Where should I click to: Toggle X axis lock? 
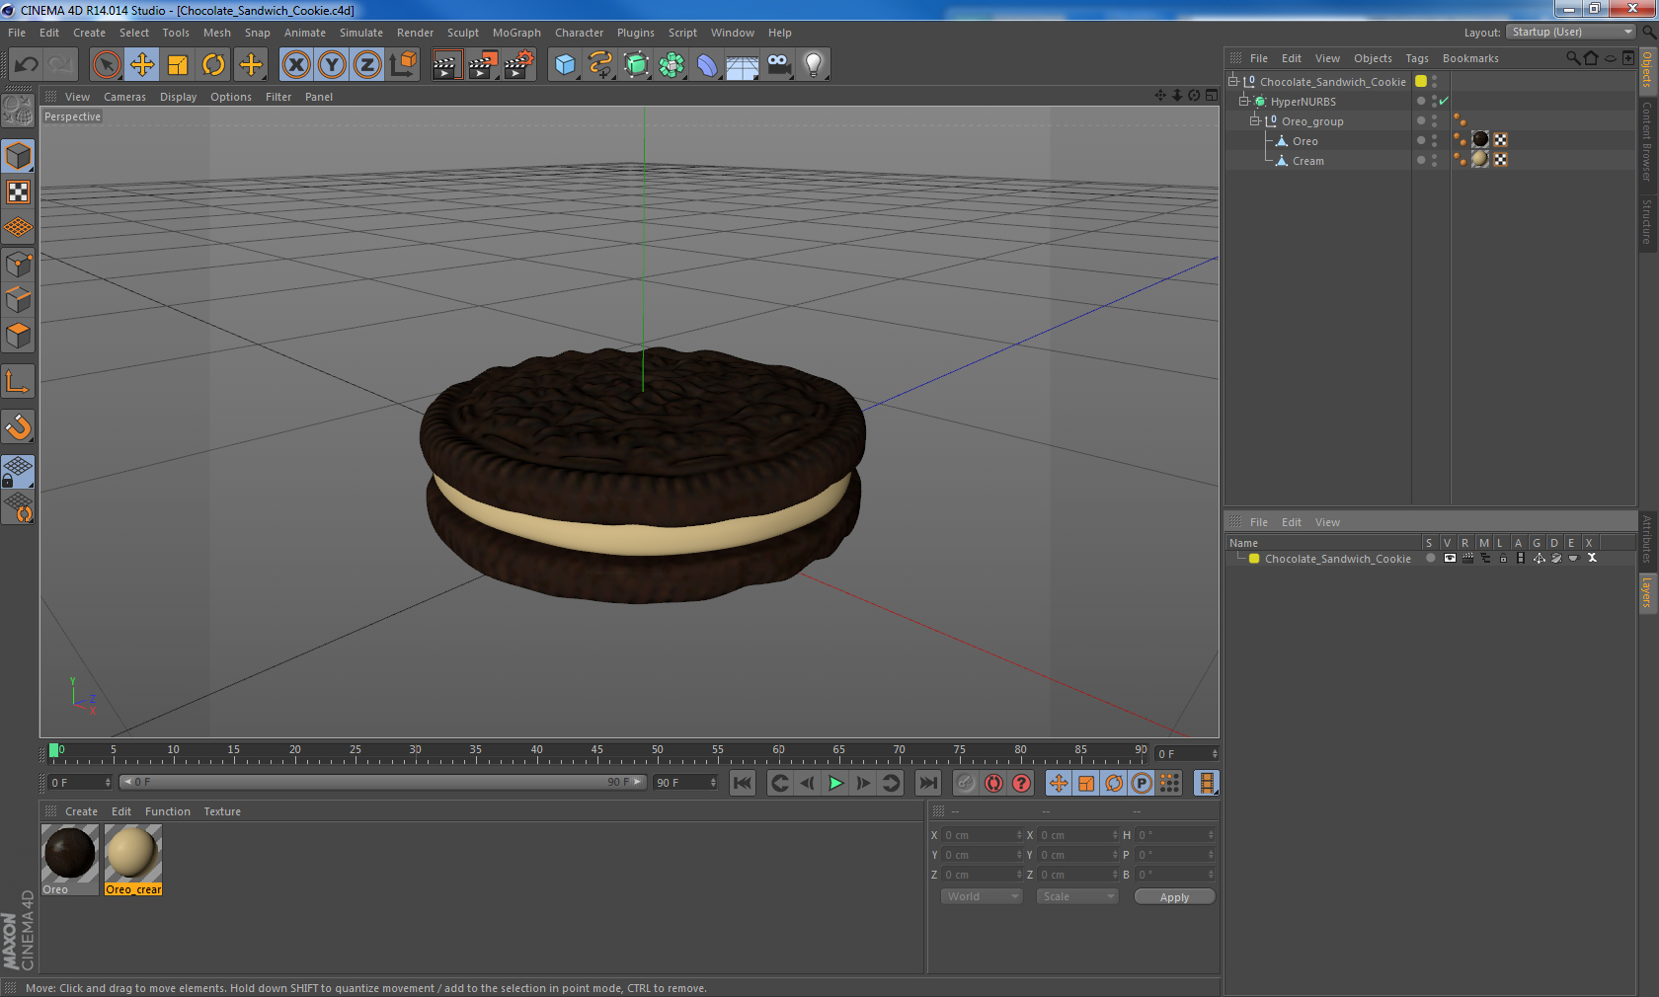tap(296, 65)
